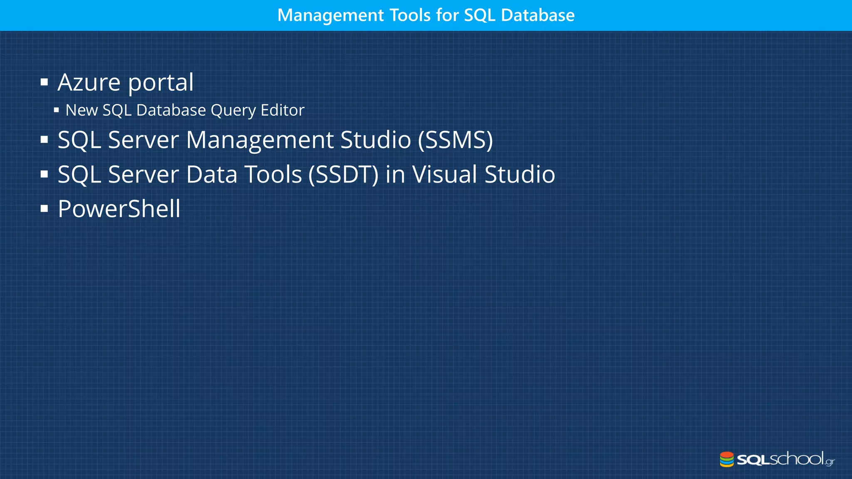Image resolution: width=852 pixels, height=479 pixels.
Task: Select the PowerShell bullet text
Action: pos(119,209)
